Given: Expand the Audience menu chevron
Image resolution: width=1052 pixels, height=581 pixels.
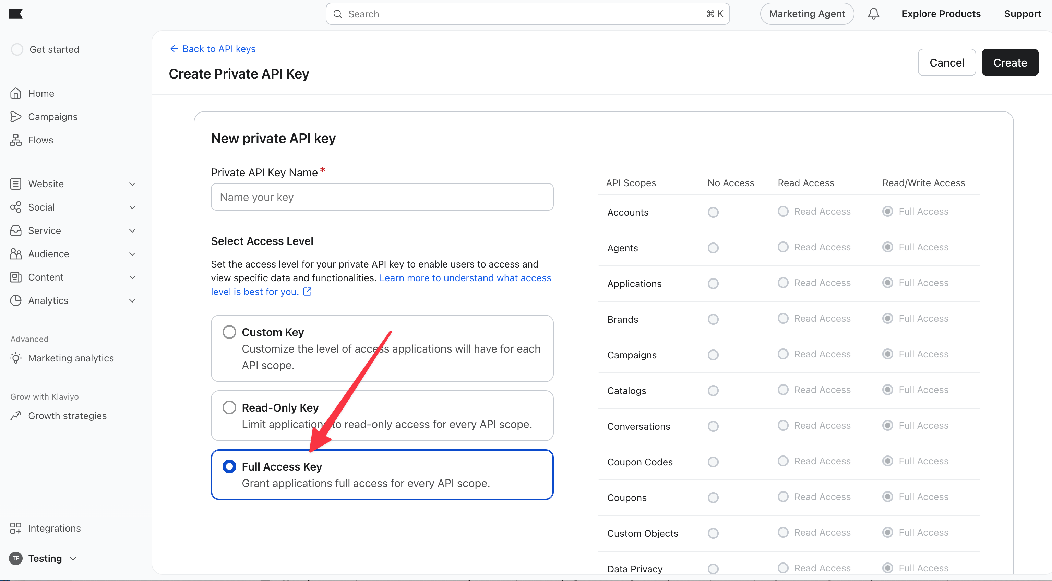Looking at the screenshot, I should pos(132,254).
